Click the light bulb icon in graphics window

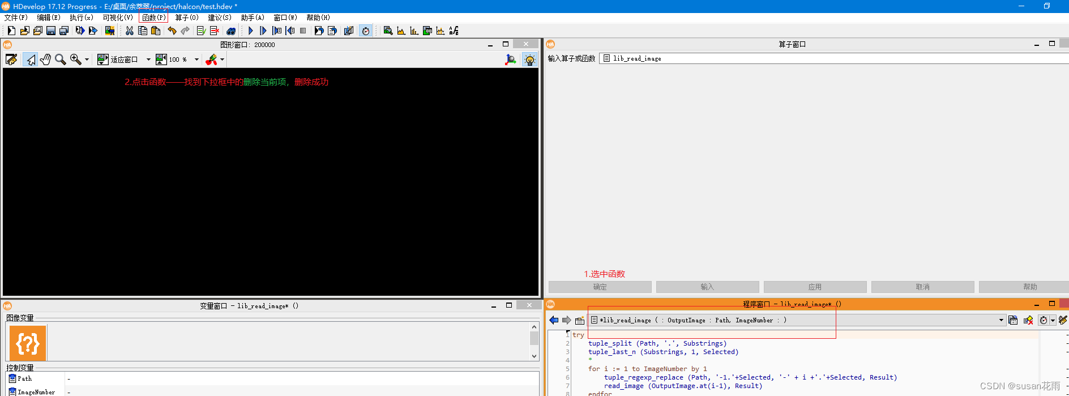[529, 59]
